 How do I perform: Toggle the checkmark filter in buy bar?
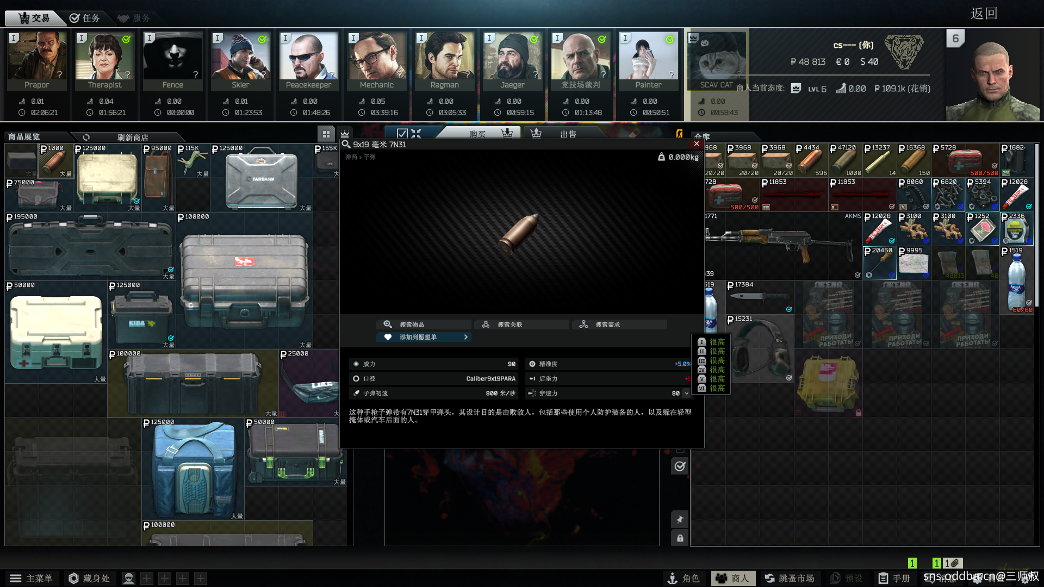[x=402, y=133]
